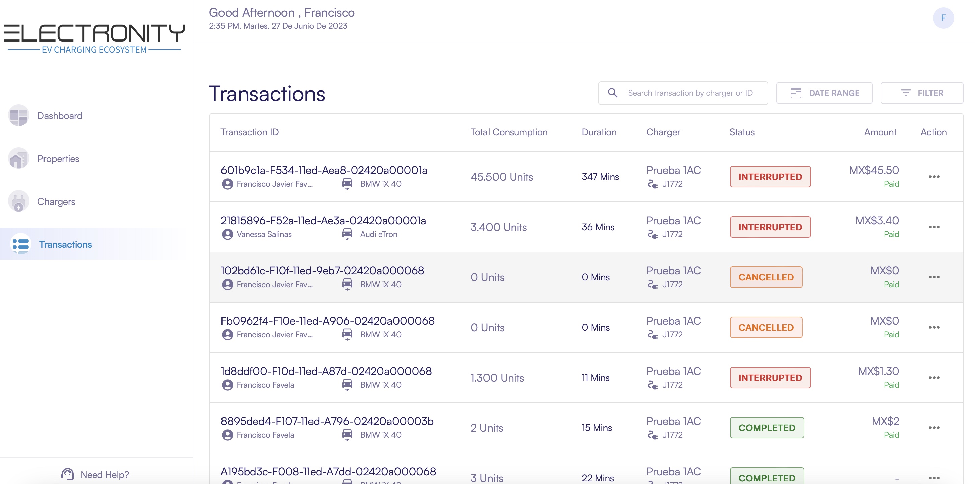Click the Properties building icon
The height and width of the screenshot is (484, 975).
(x=18, y=159)
